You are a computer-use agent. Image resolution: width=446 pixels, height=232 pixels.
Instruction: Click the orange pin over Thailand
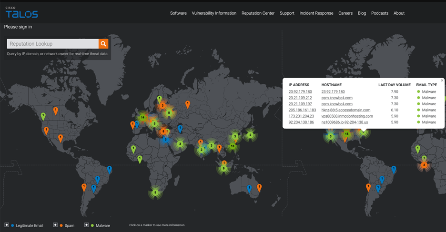pyautogui.click(x=219, y=148)
